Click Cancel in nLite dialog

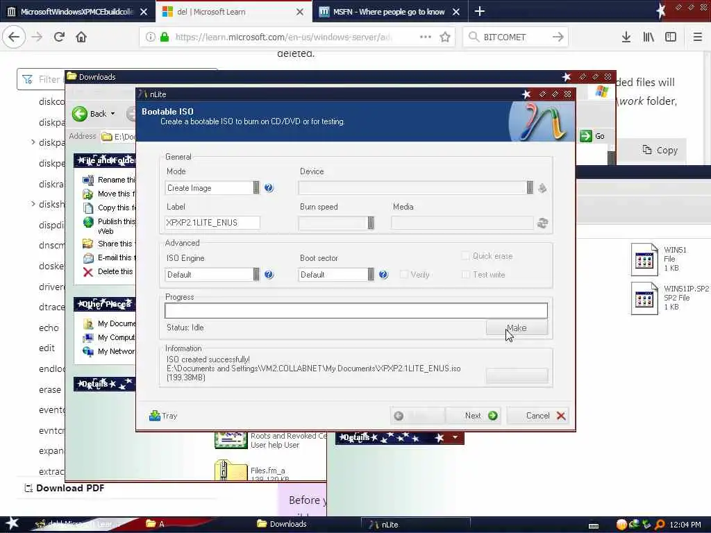point(537,416)
